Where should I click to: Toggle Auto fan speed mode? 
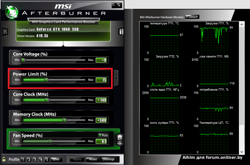pos(103,135)
